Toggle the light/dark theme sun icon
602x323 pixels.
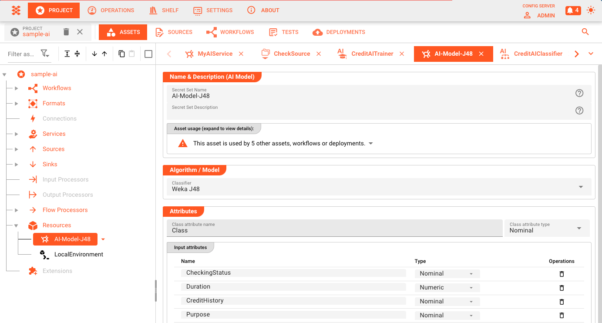(x=591, y=10)
